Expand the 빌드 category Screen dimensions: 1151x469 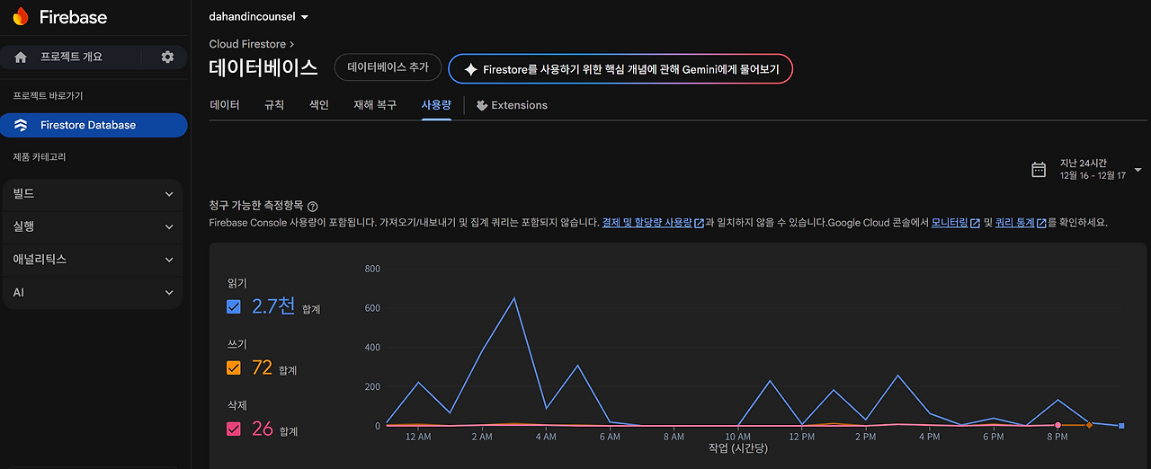click(94, 194)
